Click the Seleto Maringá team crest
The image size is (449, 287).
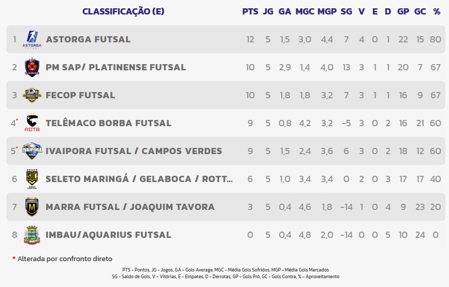click(x=32, y=179)
